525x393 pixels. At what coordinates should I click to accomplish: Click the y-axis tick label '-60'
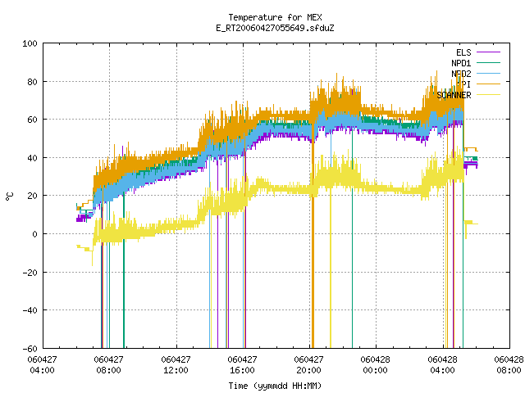30,349
